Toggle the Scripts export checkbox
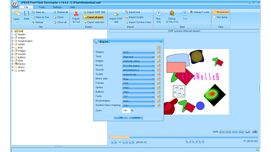271x152 pixels. pyautogui.click(x=159, y=74)
